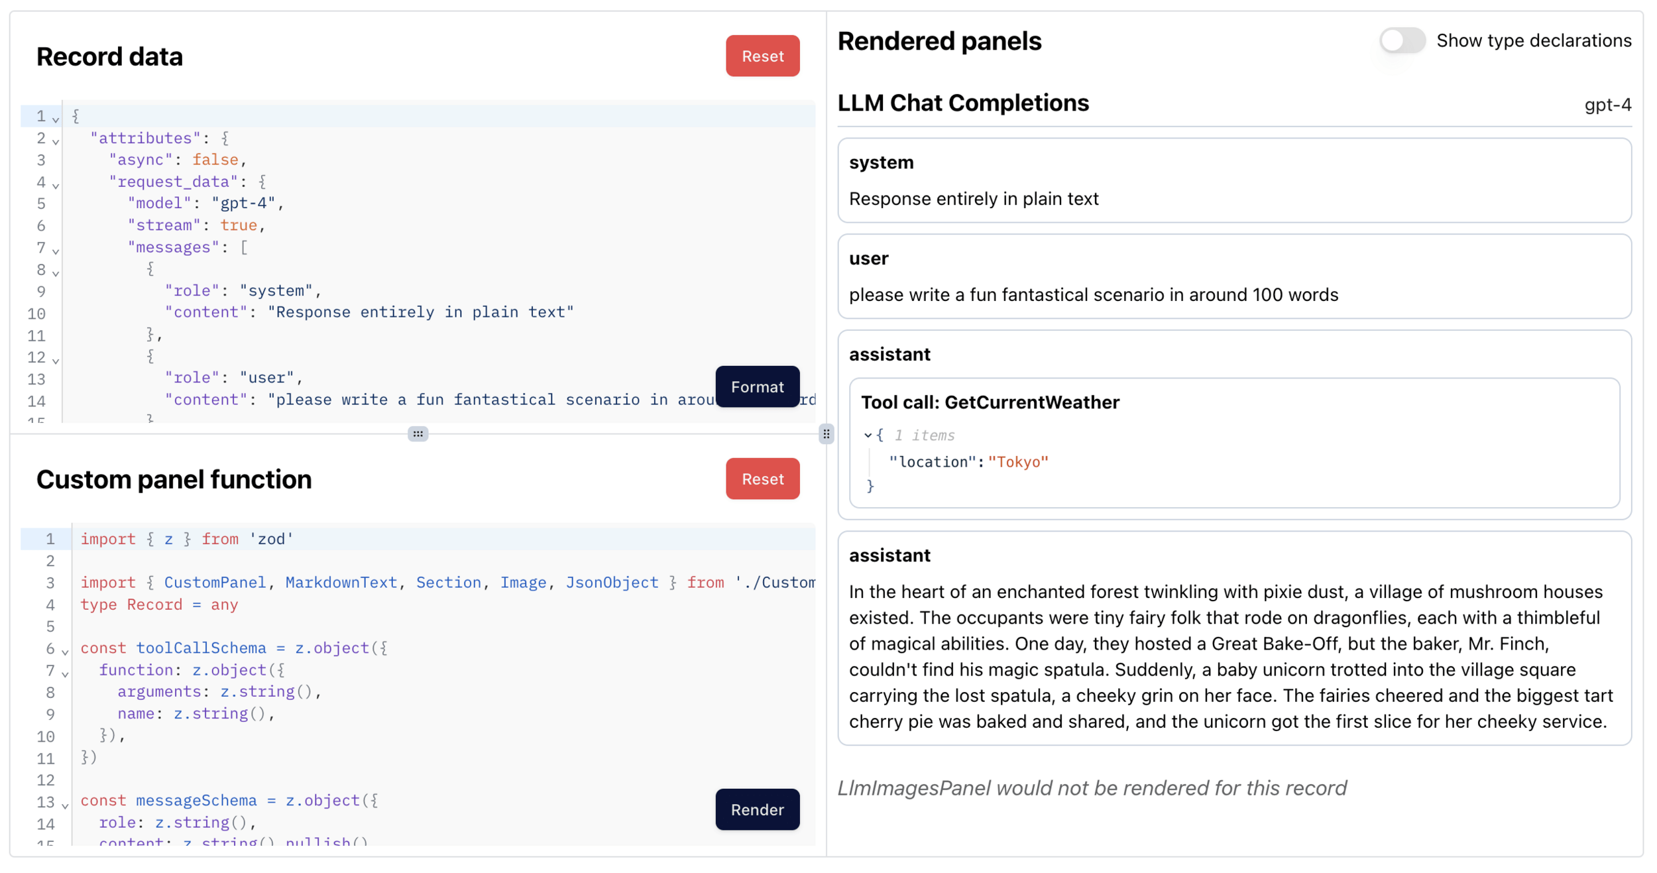Fold the function object at line 7

click(65, 673)
